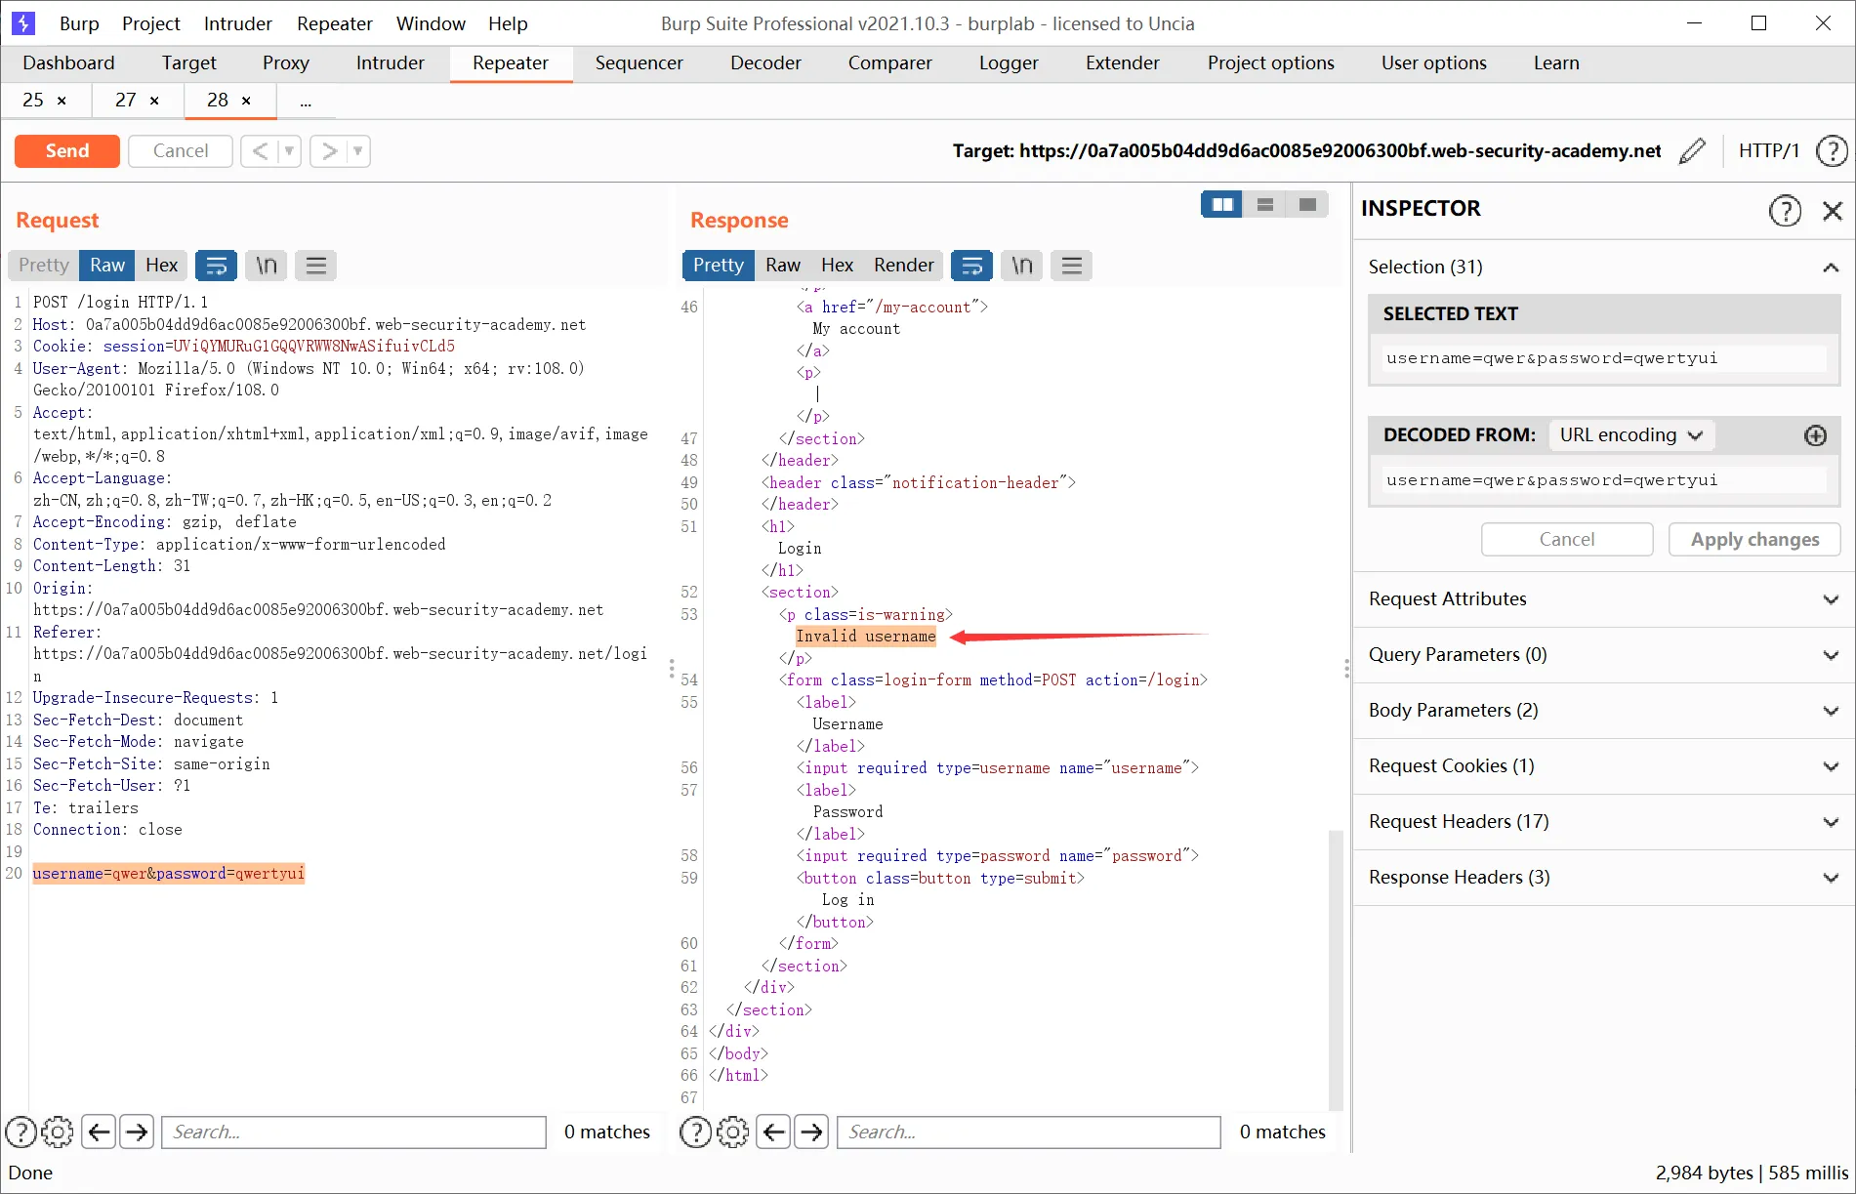Switch Request view to Hex
The width and height of the screenshot is (1856, 1194).
coord(162,266)
